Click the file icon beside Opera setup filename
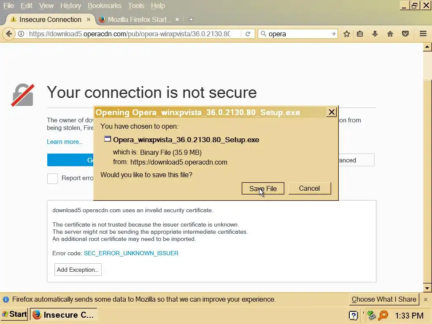This screenshot has height=324, width=432. (x=107, y=139)
